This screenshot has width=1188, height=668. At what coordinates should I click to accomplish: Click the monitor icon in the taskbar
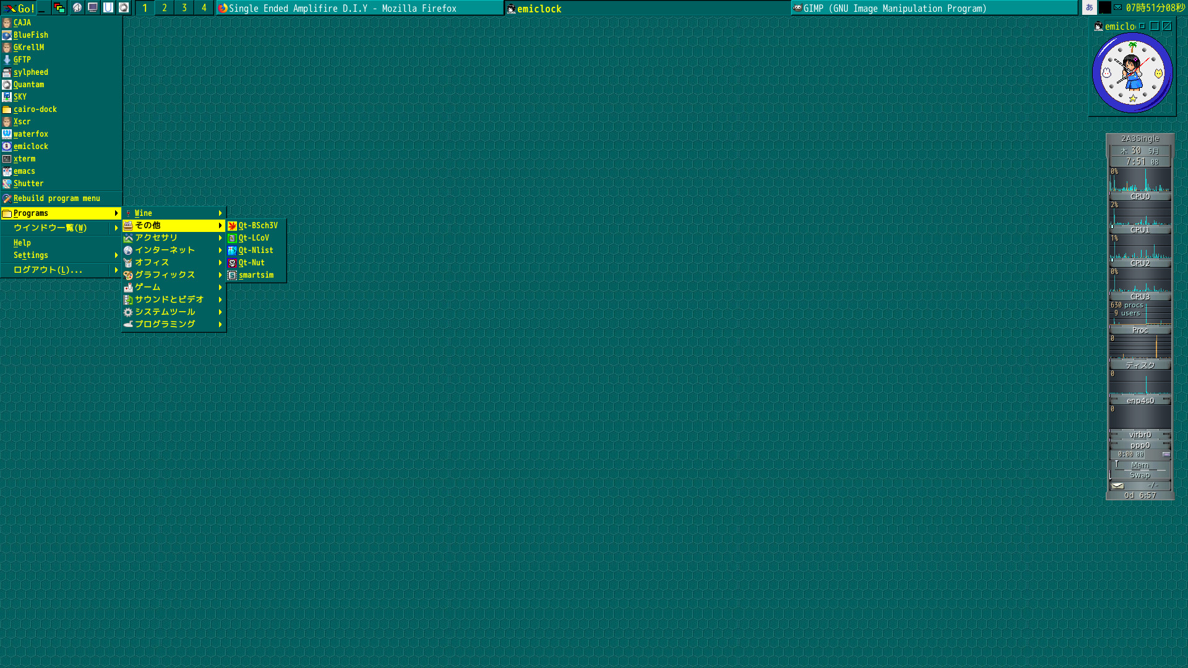pyautogui.click(x=93, y=7)
